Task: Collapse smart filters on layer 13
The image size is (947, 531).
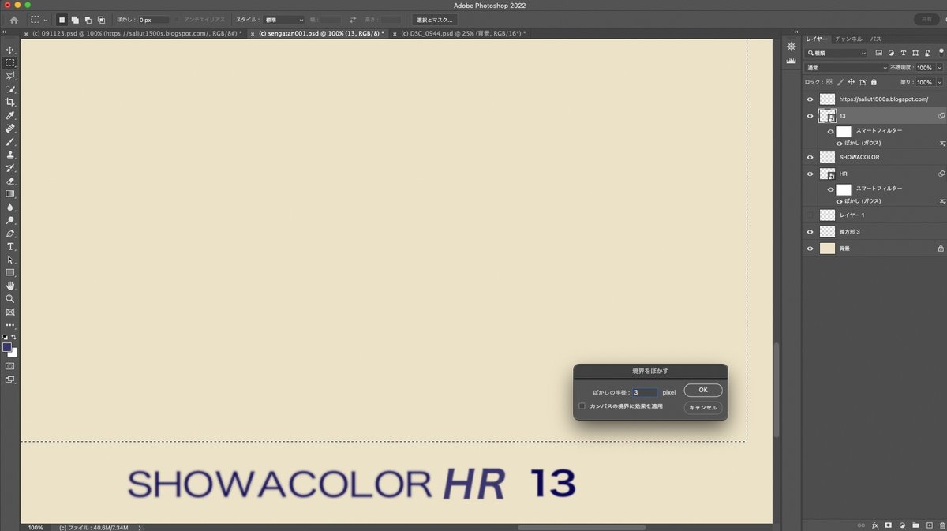Action: 941,116
